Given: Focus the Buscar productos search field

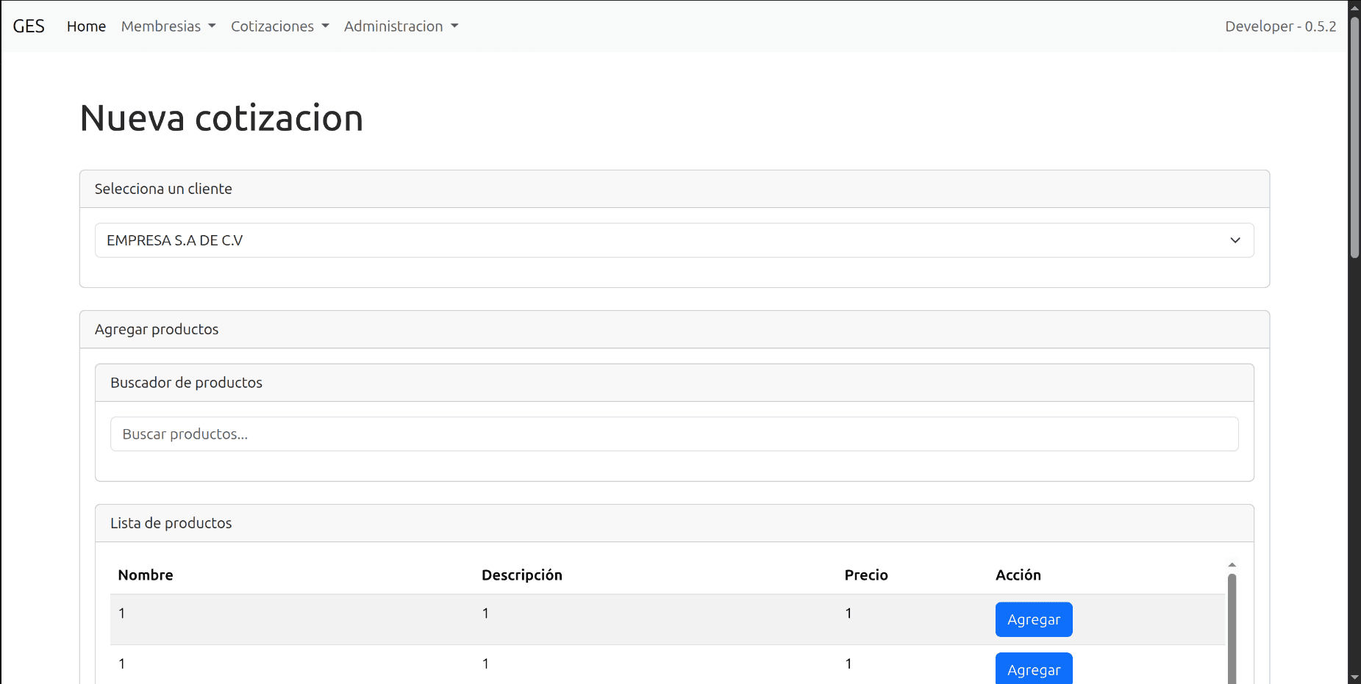Looking at the screenshot, I should point(674,434).
